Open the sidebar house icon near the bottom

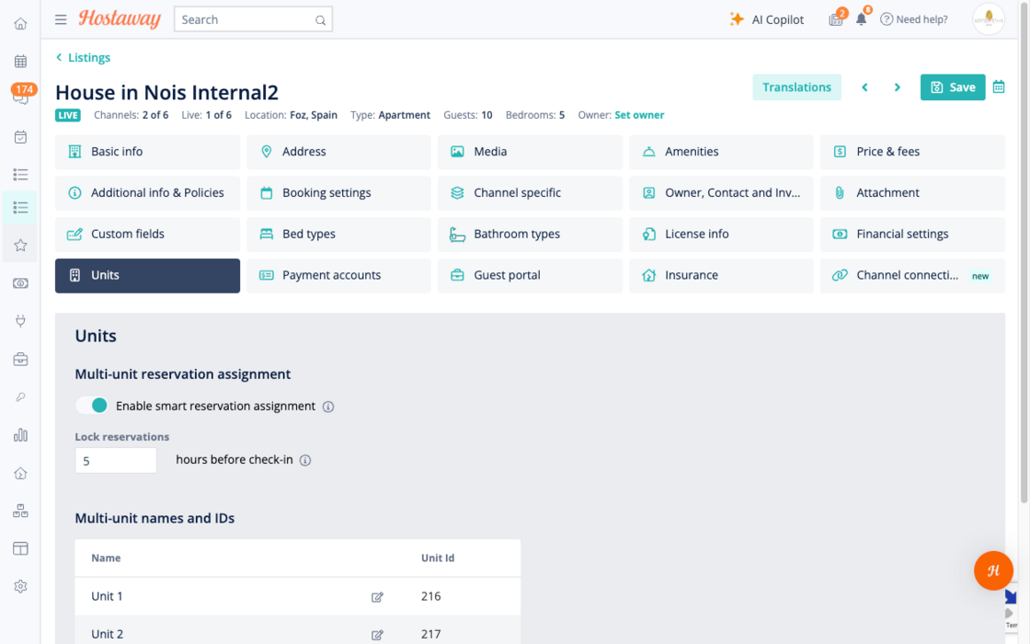tap(20, 473)
